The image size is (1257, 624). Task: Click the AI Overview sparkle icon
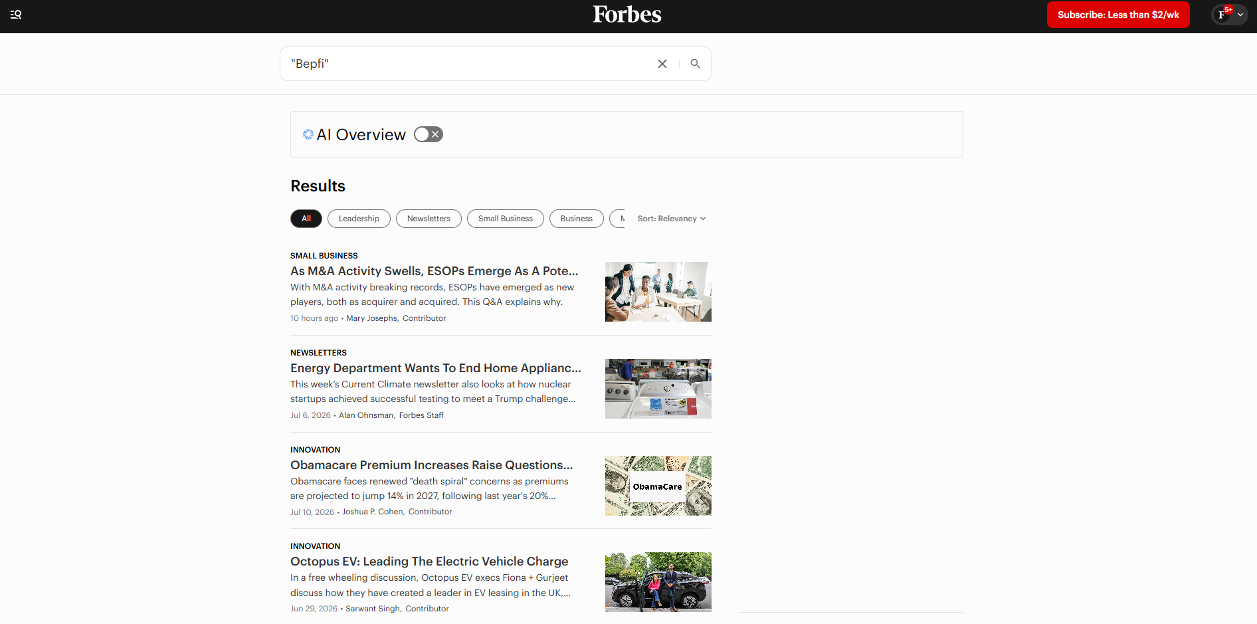coord(308,134)
